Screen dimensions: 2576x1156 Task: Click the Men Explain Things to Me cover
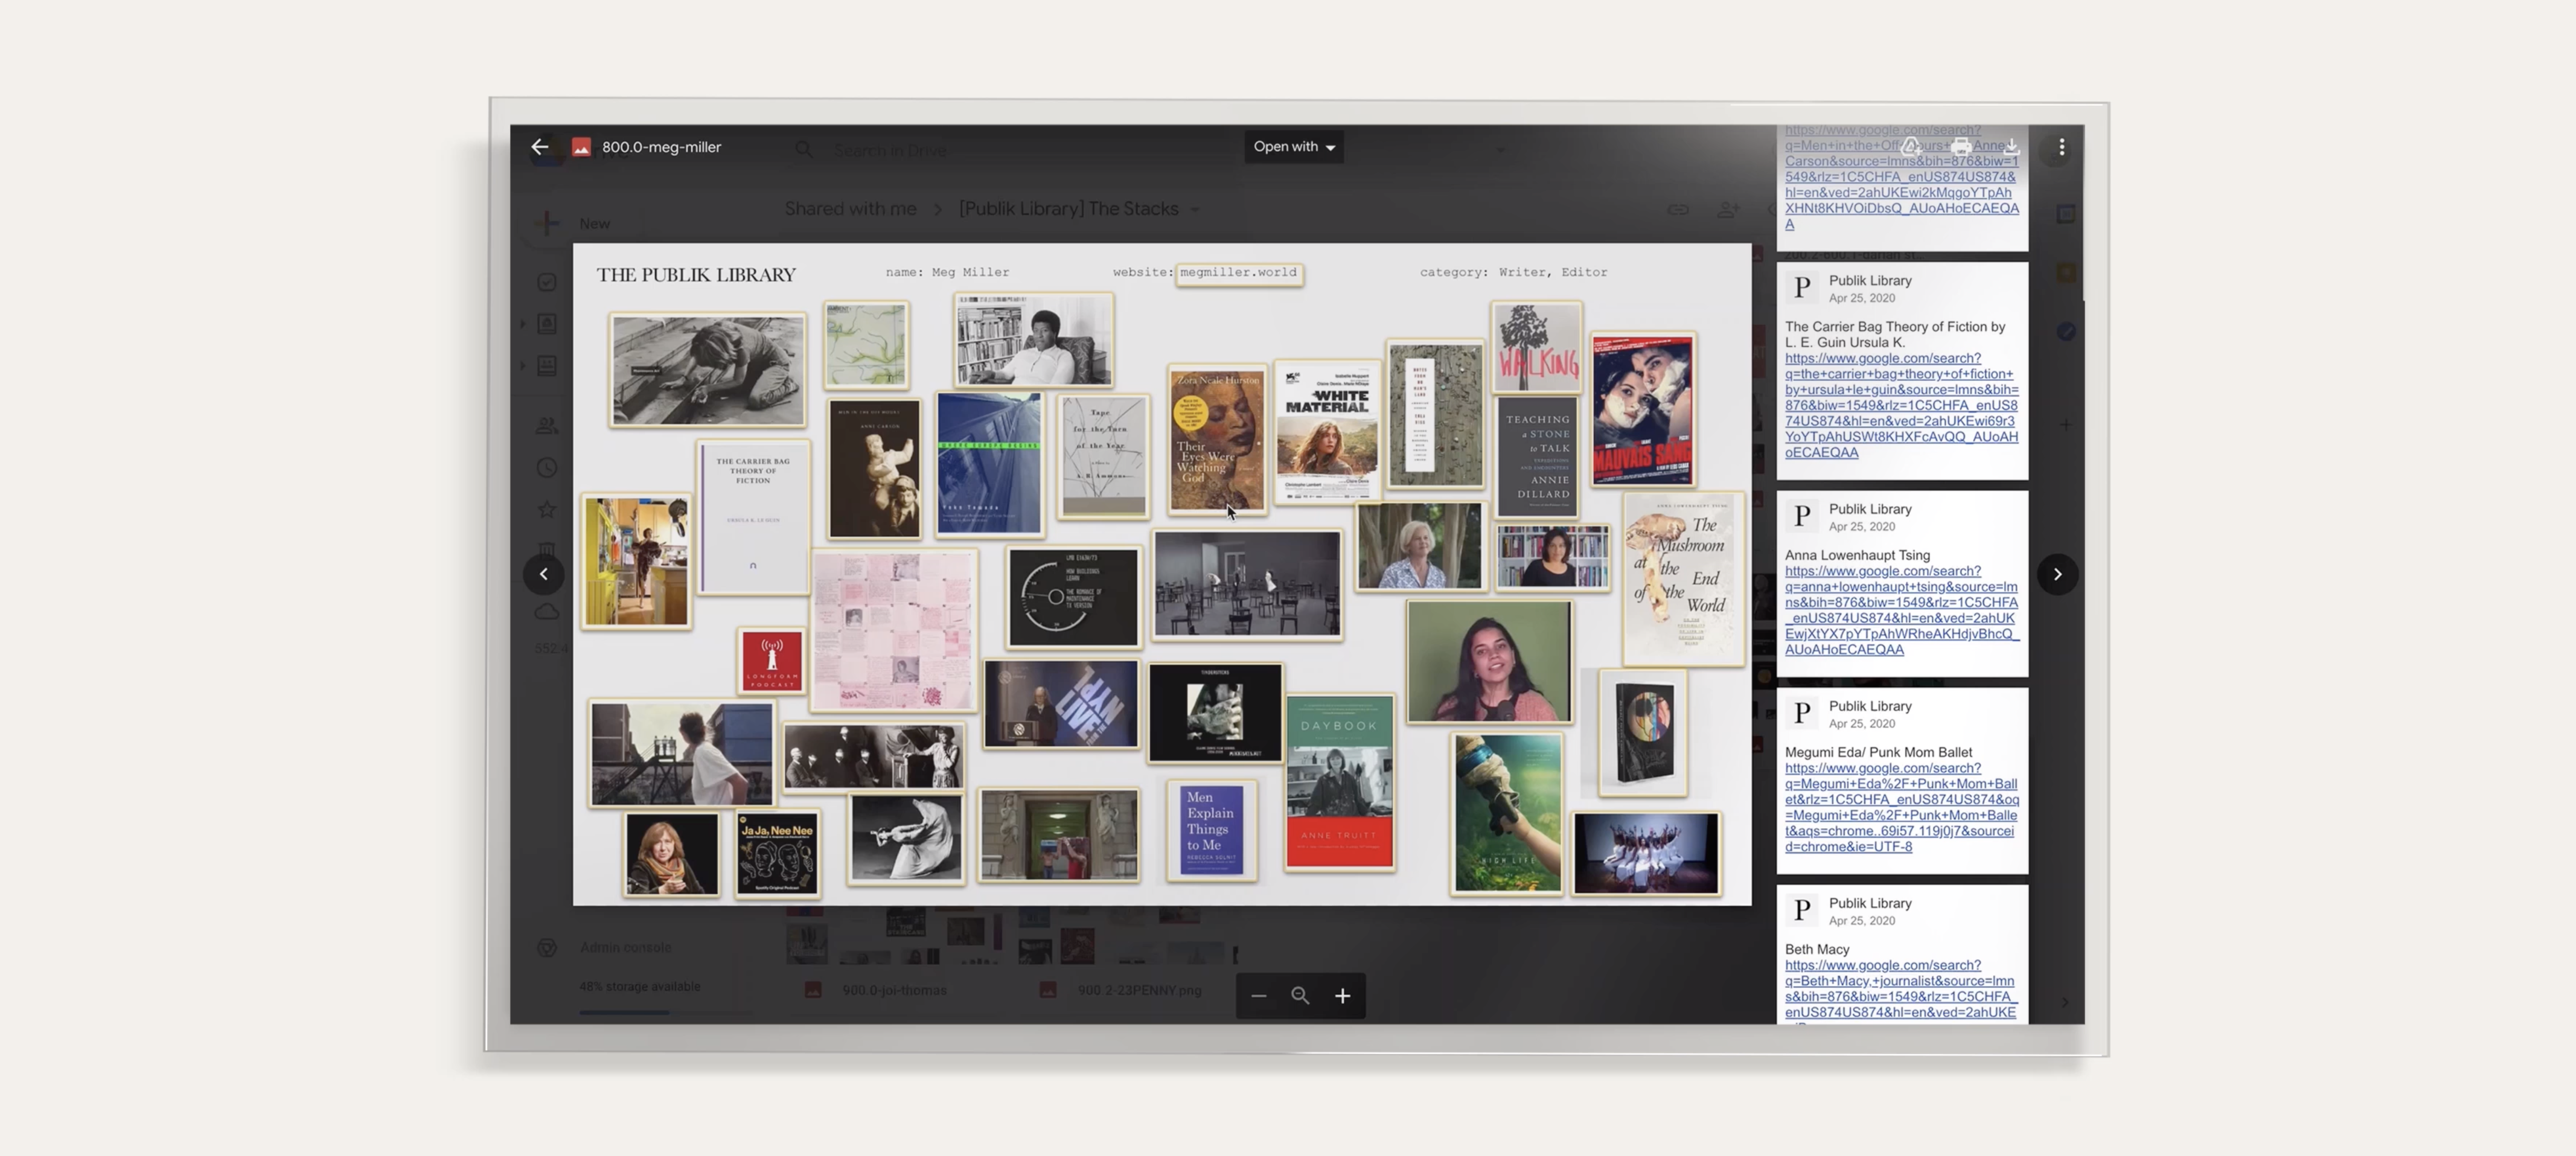1211,830
